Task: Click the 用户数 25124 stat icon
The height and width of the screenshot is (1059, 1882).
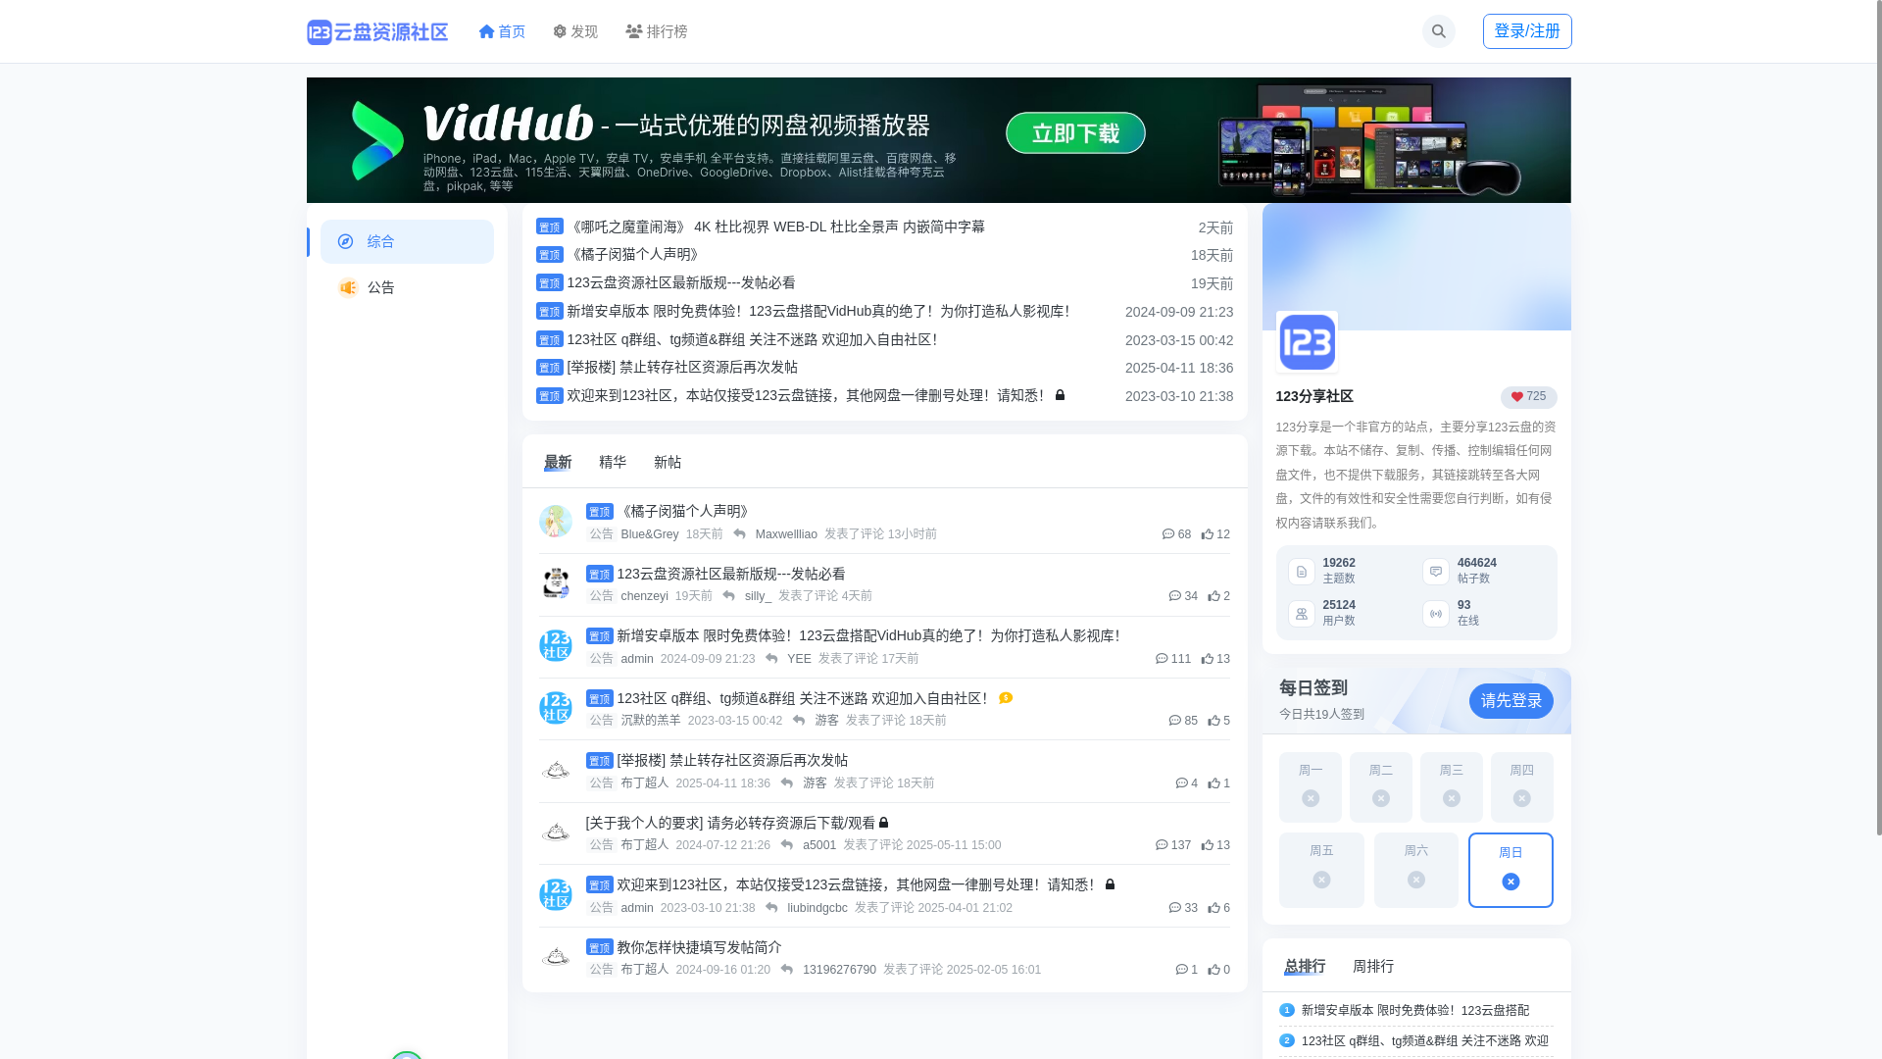Action: coord(1302,614)
